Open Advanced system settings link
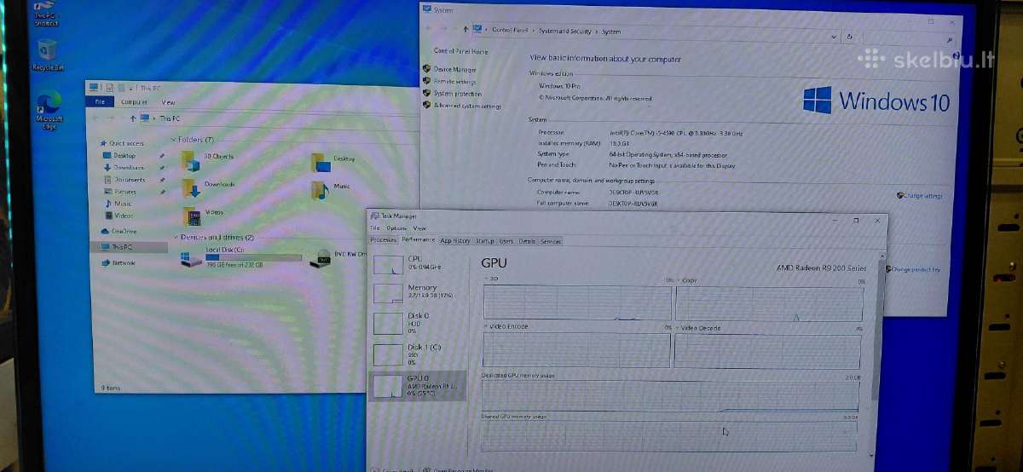The height and width of the screenshot is (472, 1023). (467, 106)
